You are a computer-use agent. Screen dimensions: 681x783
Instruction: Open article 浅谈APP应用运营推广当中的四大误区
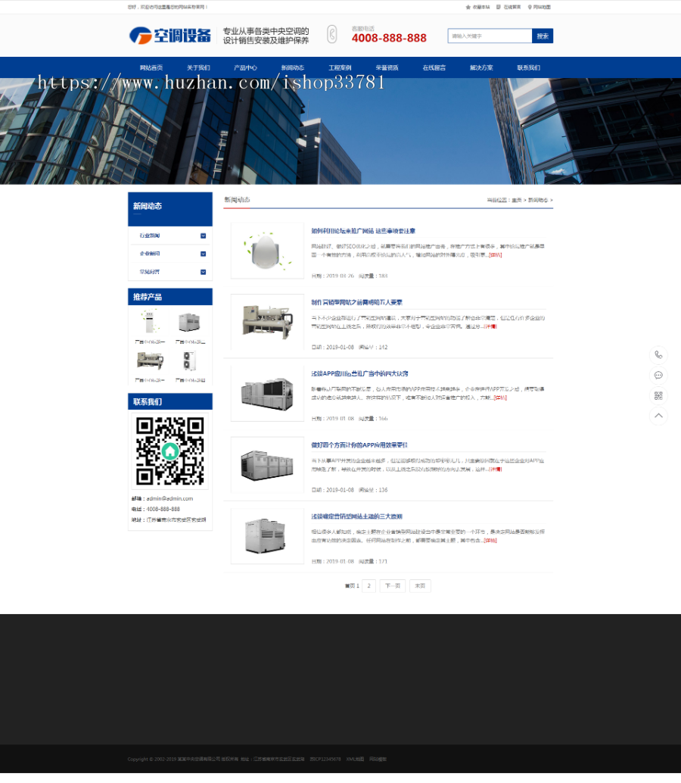359,373
